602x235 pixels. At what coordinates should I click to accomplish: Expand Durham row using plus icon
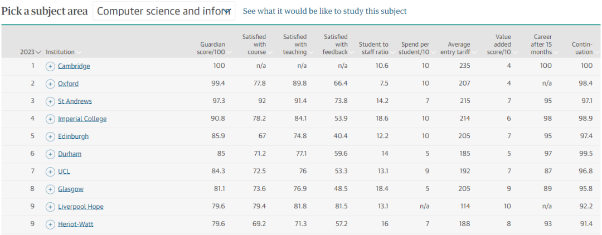[50, 154]
